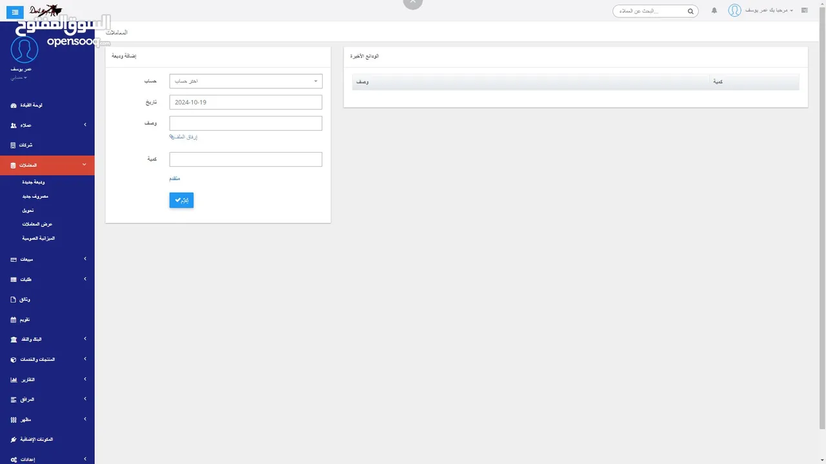Click the utilities icon (المرافق)
The width and height of the screenshot is (826, 464).
[x=14, y=400]
